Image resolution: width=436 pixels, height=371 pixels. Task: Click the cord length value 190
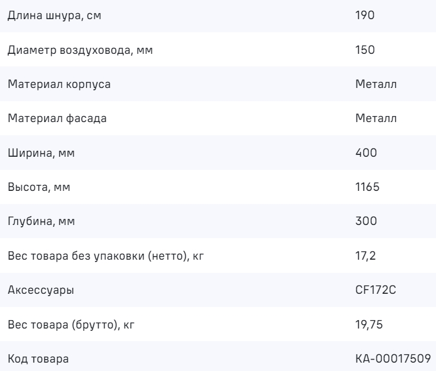[365, 15]
